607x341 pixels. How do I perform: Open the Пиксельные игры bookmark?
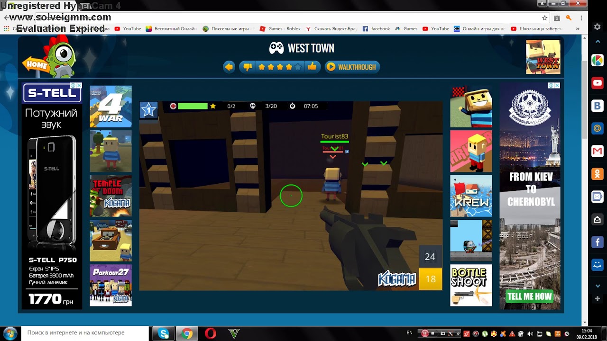tap(228, 29)
